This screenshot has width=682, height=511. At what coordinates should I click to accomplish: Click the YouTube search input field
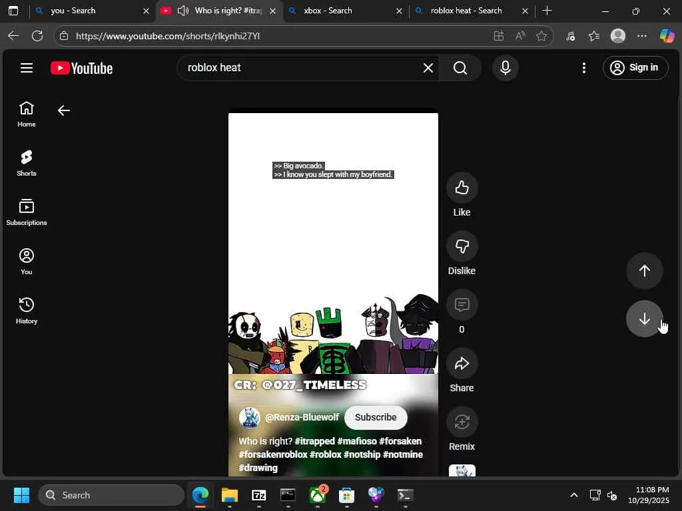(x=302, y=68)
